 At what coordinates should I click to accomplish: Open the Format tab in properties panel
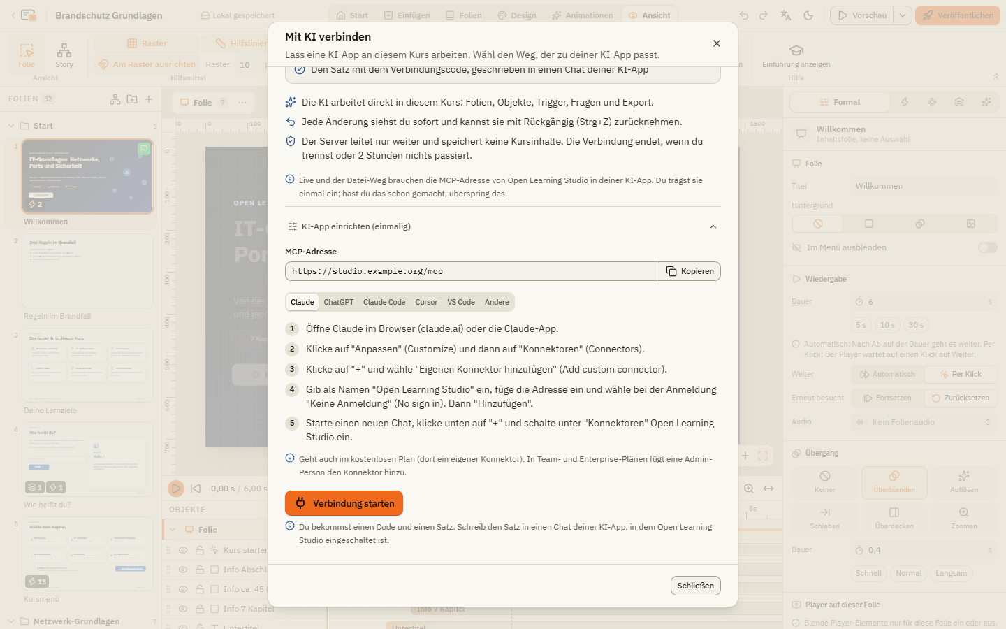(840, 102)
